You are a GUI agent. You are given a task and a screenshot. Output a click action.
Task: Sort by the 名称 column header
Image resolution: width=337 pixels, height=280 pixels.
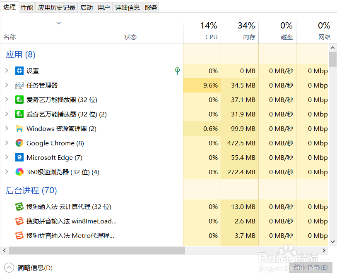(x=60, y=32)
